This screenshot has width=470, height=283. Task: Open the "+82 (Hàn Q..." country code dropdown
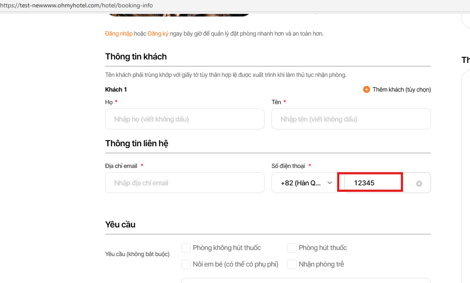pos(306,183)
